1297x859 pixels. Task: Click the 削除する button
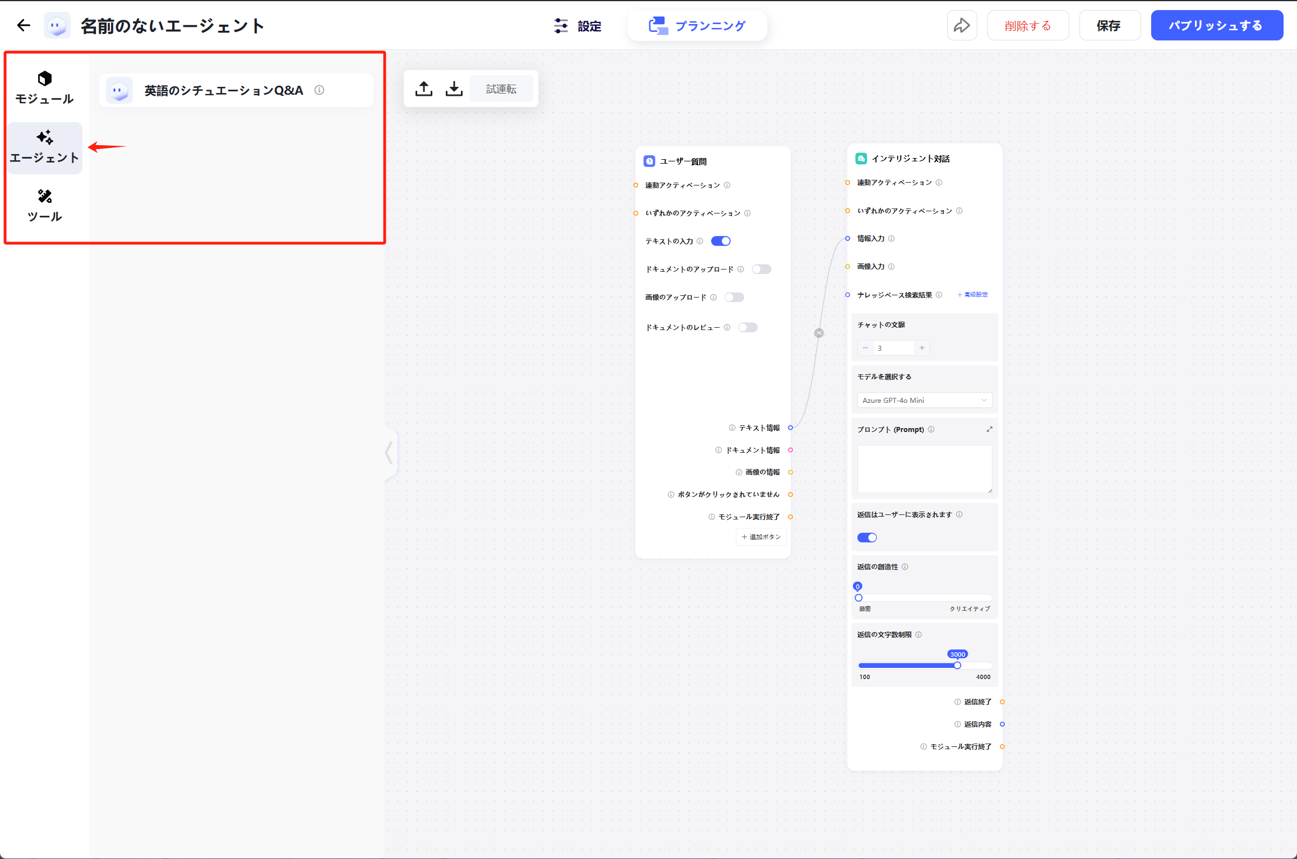coord(1027,26)
